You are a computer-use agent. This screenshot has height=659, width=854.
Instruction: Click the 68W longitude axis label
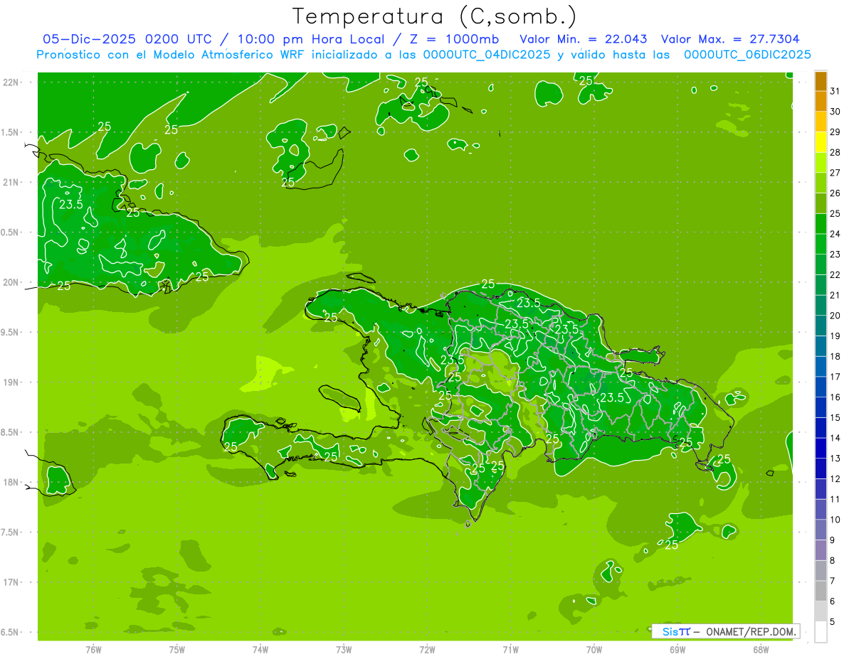click(761, 649)
